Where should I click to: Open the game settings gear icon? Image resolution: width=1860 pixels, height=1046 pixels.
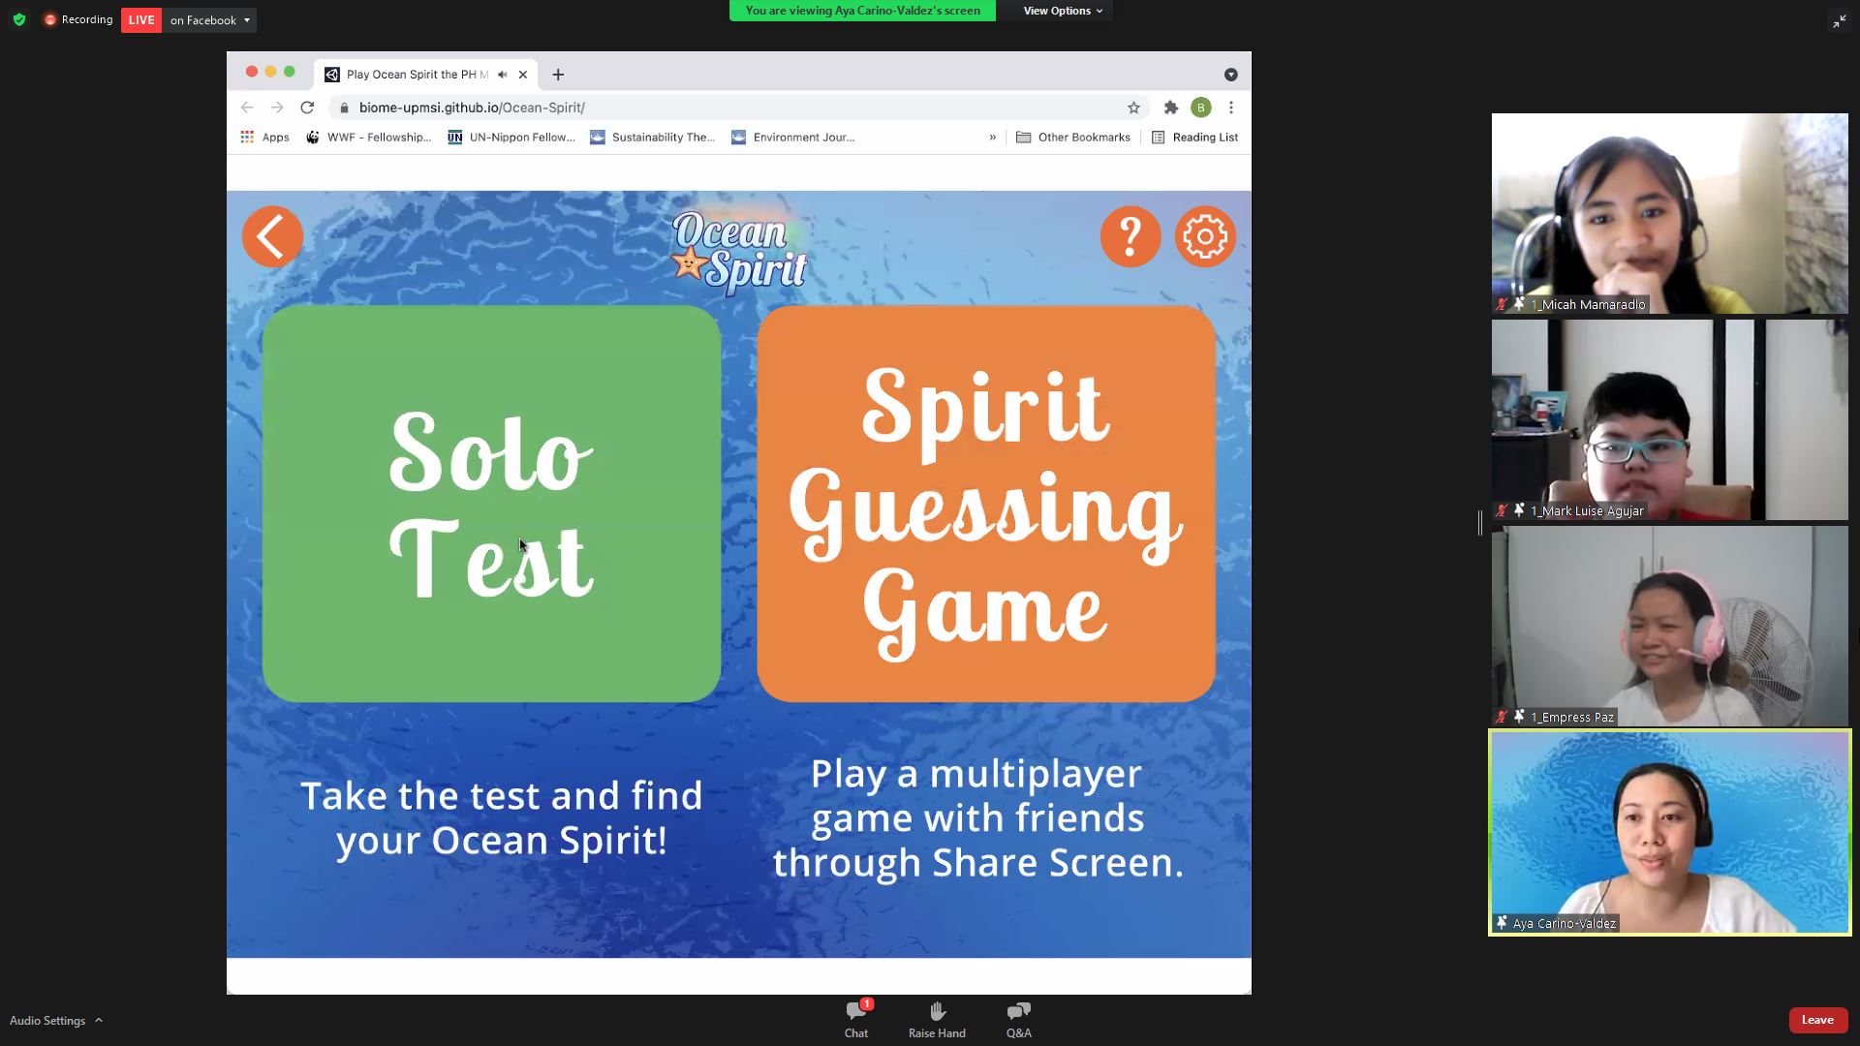1205,236
